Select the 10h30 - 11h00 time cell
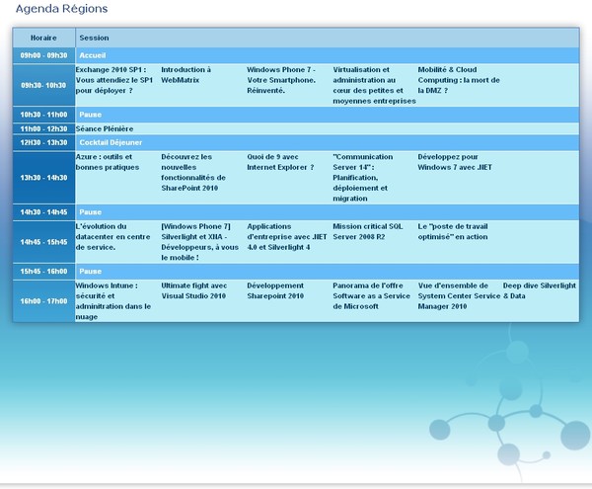The image size is (592, 489). point(43,115)
